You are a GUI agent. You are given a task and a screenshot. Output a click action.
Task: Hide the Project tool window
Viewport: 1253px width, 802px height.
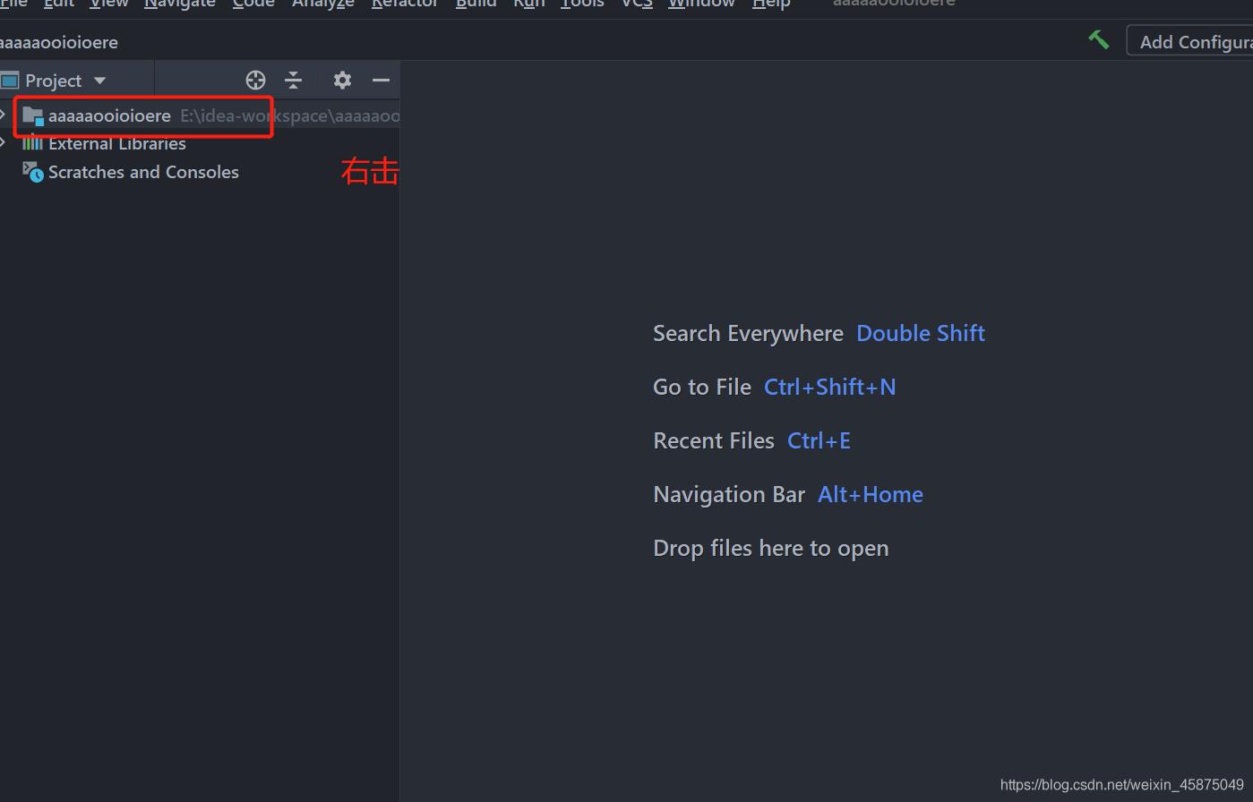(x=381, y=81)
